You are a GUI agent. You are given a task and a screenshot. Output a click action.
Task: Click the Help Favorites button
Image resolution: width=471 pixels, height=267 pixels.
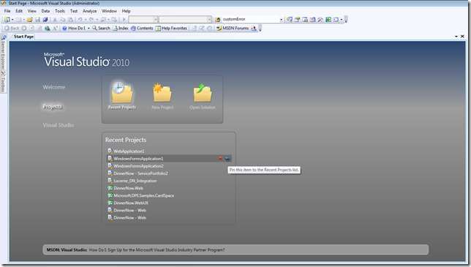(x=171, y=29)
